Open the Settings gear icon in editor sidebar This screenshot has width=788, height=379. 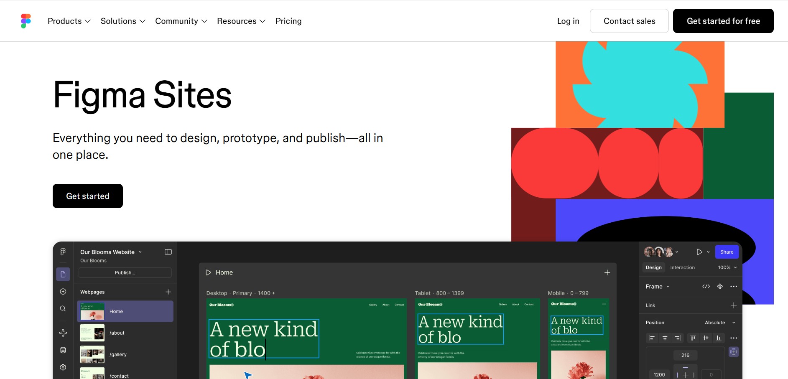(x=63, y=367)
